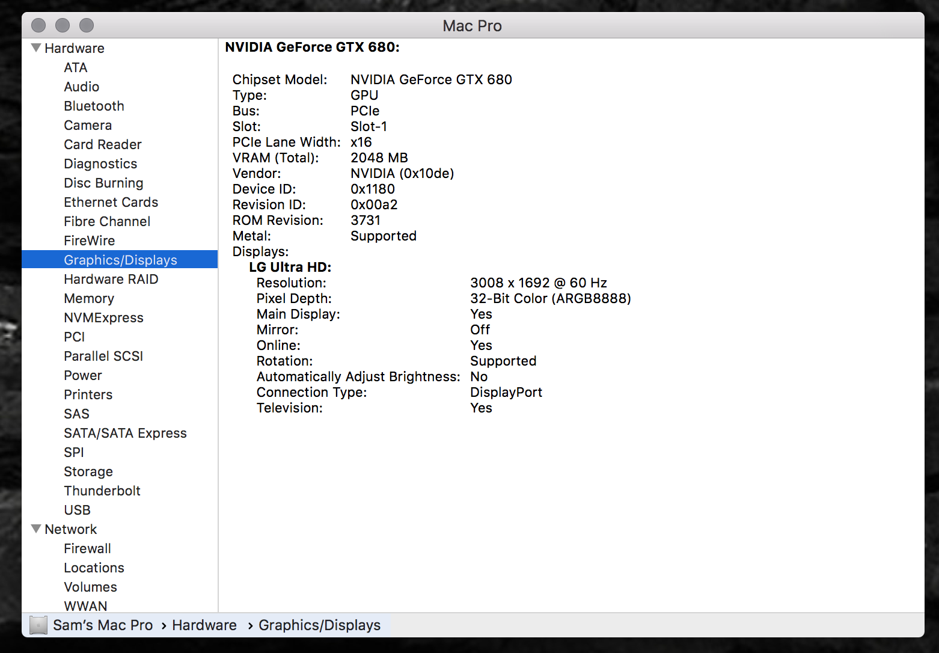Select WWAN under Network
The image size is (939, 653).
point(86,605)
